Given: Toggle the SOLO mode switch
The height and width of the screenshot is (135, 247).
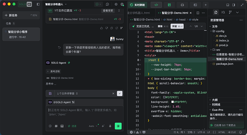Looking at the screenshot, I should point(25,4).
